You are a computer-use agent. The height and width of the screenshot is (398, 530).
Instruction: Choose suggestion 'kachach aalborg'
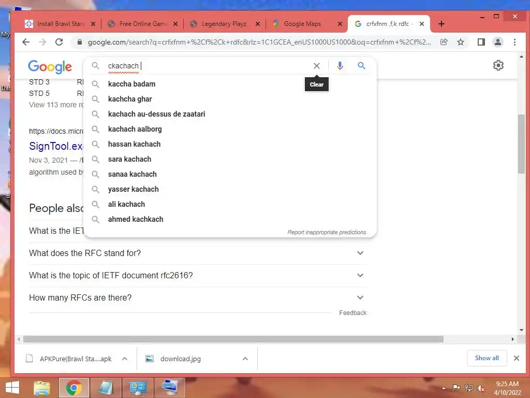point(230,129)
